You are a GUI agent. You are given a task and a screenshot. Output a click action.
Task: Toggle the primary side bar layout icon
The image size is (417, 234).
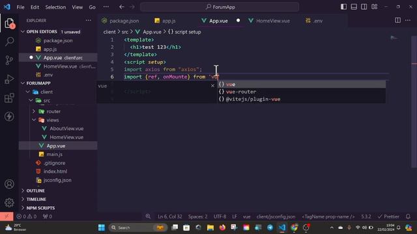coord(343,7)
